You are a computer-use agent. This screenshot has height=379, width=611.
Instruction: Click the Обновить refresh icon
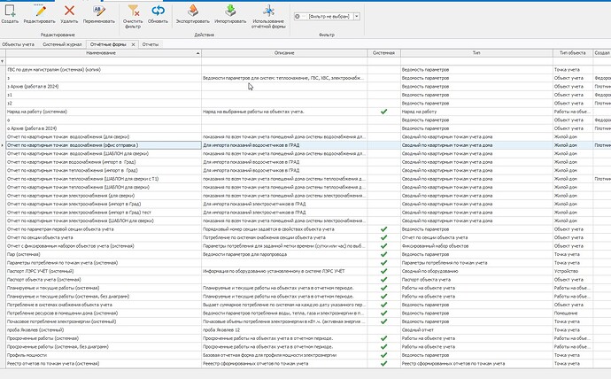pos(158,11)
